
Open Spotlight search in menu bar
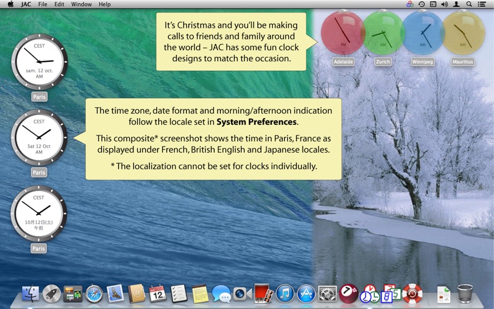(x=469, y=4)
